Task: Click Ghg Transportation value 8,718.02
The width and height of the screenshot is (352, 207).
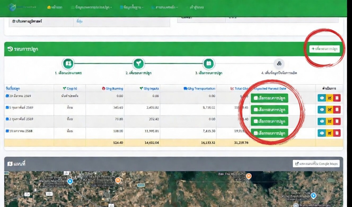Action: click(x=208, y=107)
